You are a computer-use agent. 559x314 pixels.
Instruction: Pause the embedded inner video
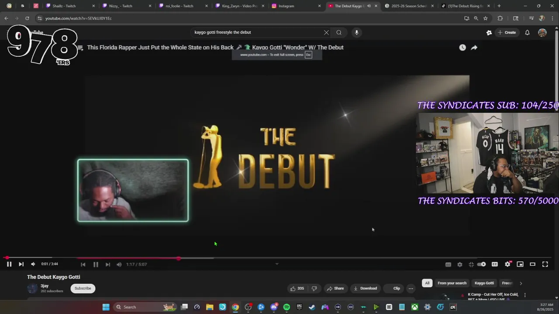point(96,264)
